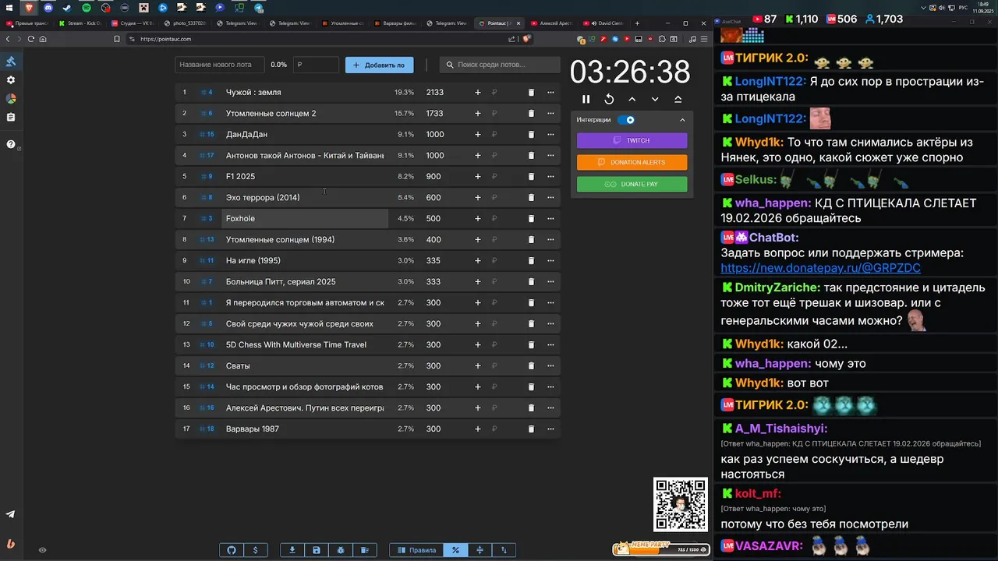Screen dimensions: 998x561
Task: Toggle the divider icon button in toolbar
Action: pyautogui.click(x=480, y=550)
